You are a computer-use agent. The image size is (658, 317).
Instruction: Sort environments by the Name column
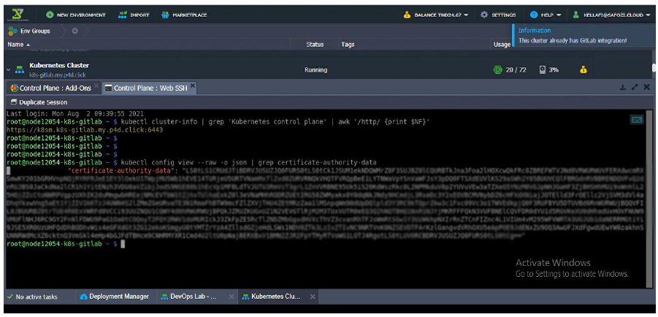click(19, 45)
